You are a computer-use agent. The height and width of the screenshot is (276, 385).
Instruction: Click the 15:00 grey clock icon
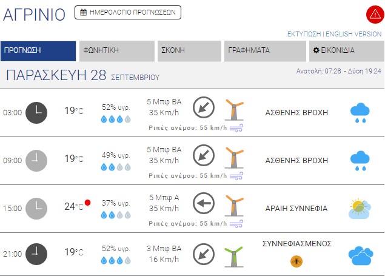36,207
